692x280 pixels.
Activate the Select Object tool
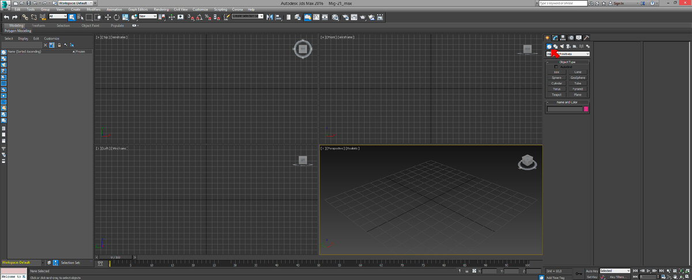coord(72,17)
